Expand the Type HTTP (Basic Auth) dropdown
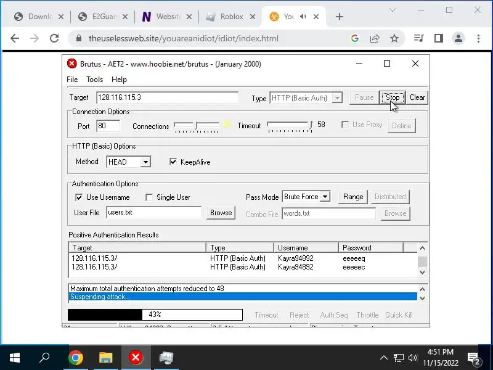Screen dimensions: 493x370 337,98
